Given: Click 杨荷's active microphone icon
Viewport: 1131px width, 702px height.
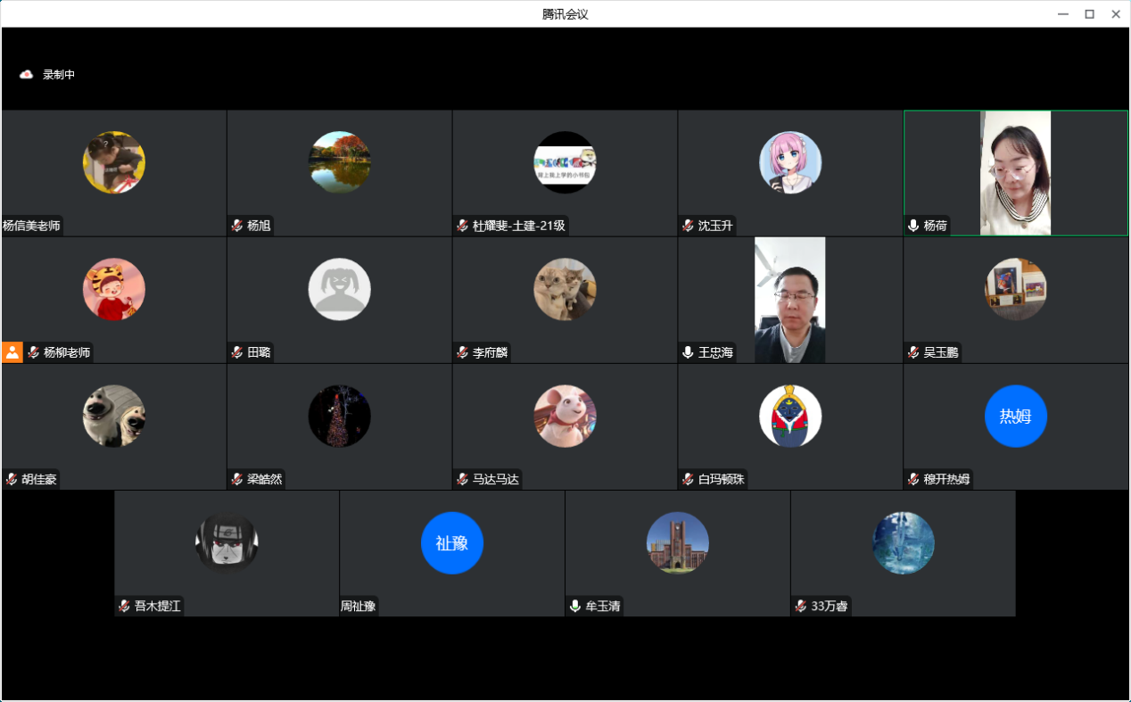Looking at the screenshot, I should tap(913, 226).
